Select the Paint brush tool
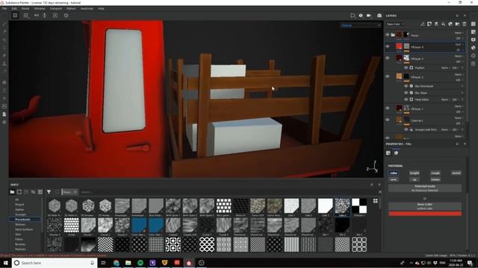This screenshot has height=268, width=478. tap(4, 24)
